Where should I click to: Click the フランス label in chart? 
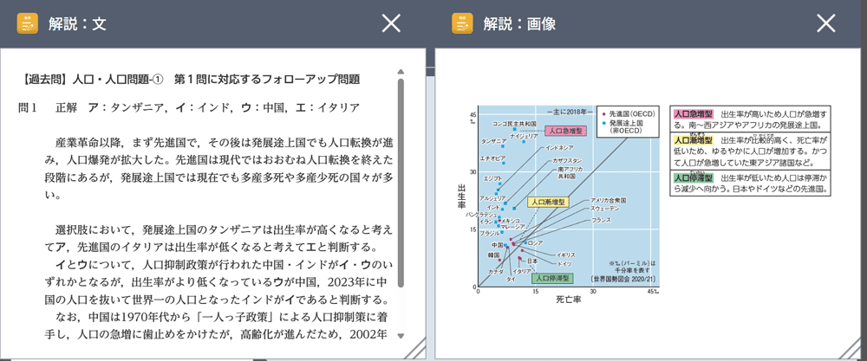(601, 220)
